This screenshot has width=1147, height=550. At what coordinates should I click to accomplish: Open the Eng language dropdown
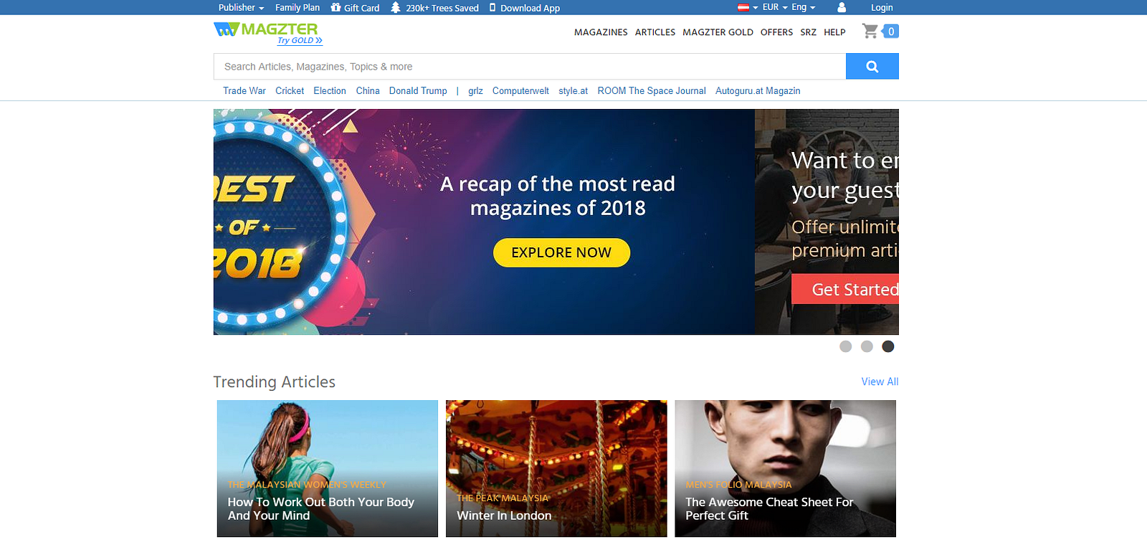point(804,7)
